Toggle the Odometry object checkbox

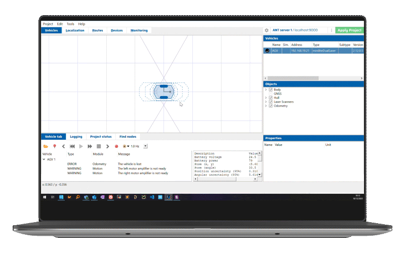[x=271, y=106]
